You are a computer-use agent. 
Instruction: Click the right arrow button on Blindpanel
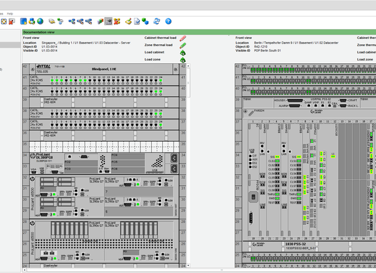point(175,69)
